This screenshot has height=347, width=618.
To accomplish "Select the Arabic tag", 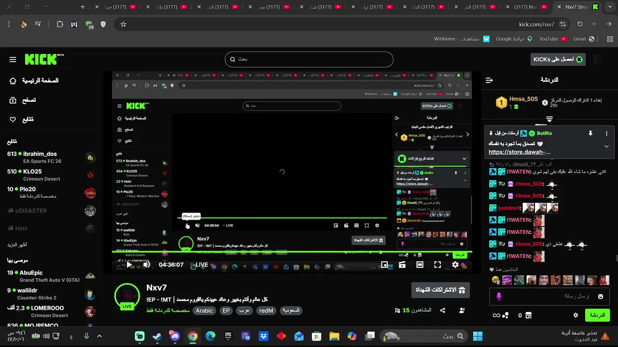I will (204, 311).
